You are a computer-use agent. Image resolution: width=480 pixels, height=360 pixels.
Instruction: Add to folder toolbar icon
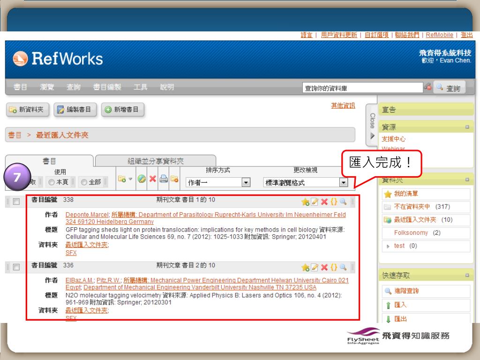[122, 179]
